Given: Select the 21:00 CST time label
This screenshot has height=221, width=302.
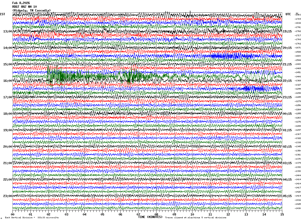Looking at the screenshot, I should 7,163.
